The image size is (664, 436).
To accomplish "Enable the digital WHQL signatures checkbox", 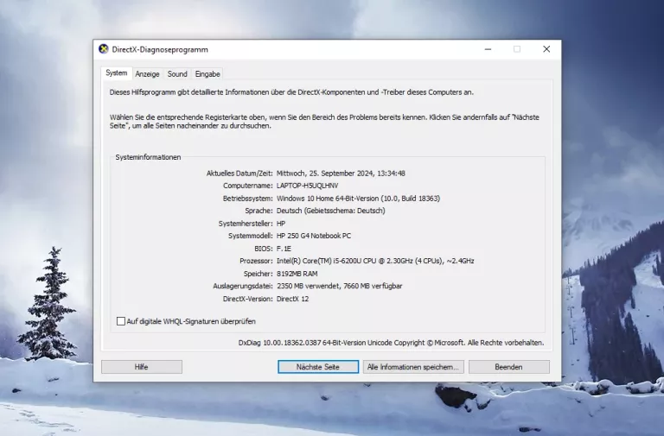I will click(x=121, y=321).
